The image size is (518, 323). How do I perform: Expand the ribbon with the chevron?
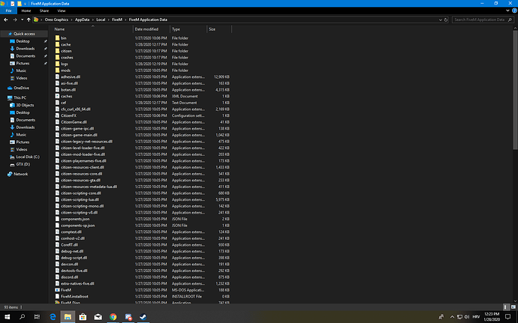[507, 10]
